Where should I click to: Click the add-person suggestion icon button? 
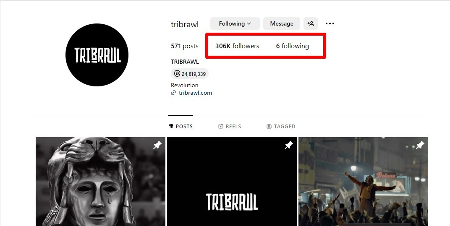[311, 23]
